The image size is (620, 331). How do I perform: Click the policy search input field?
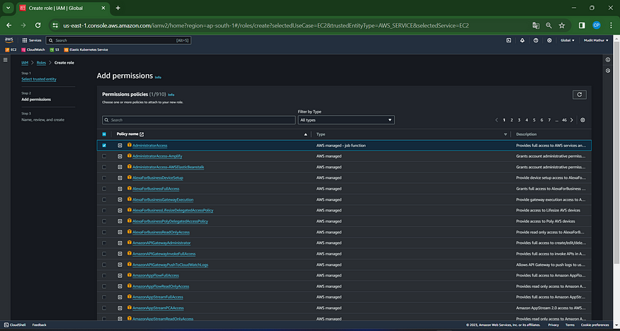[x=198, y=120]
